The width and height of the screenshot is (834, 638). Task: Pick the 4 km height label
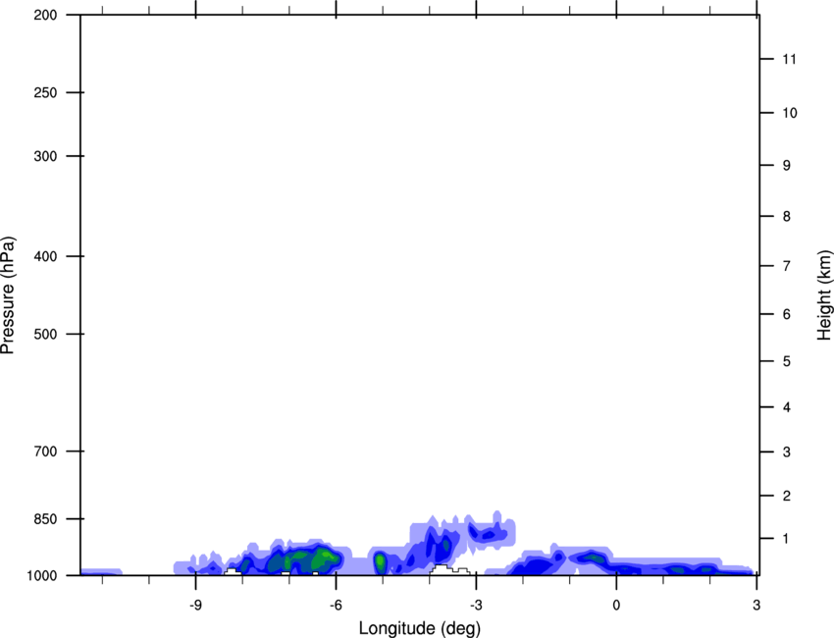tap(787, 407)
